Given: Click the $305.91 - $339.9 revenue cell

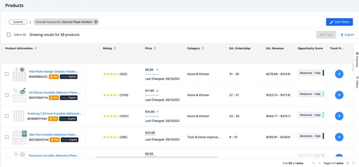Looking at the screenshot, I should pyautogui.click(x=278, y=137).
